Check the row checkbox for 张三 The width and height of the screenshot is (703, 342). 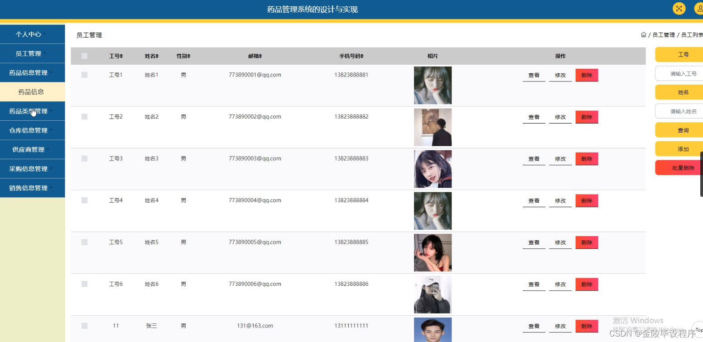pos(84,326)
